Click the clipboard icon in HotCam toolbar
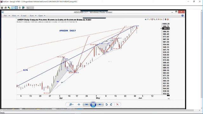Viewport: 203px width, 114px height. [x=20, y=8]
